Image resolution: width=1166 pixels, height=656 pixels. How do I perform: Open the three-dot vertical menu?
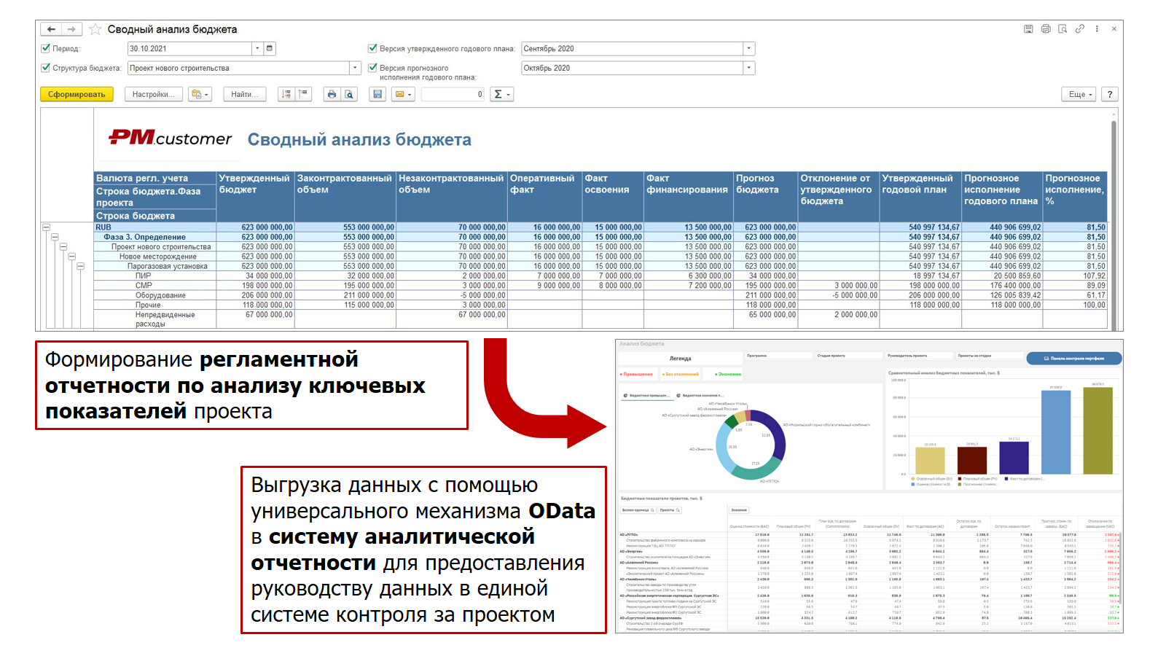pos(1097,29)
